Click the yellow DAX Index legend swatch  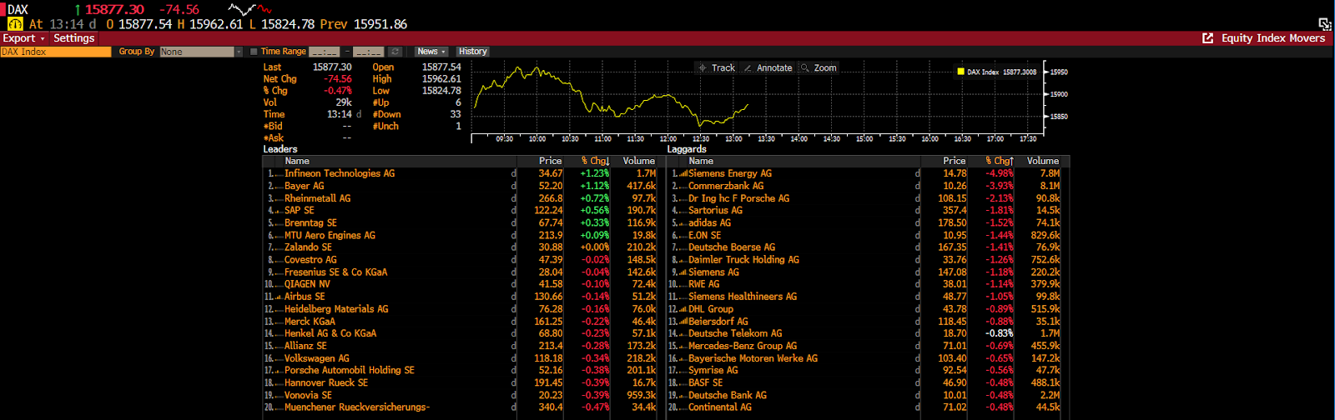[961, 72]
